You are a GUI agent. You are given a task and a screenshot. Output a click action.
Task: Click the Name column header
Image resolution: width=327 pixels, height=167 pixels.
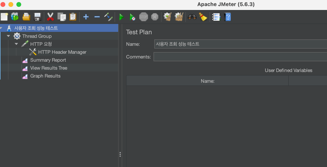(207, 81)
